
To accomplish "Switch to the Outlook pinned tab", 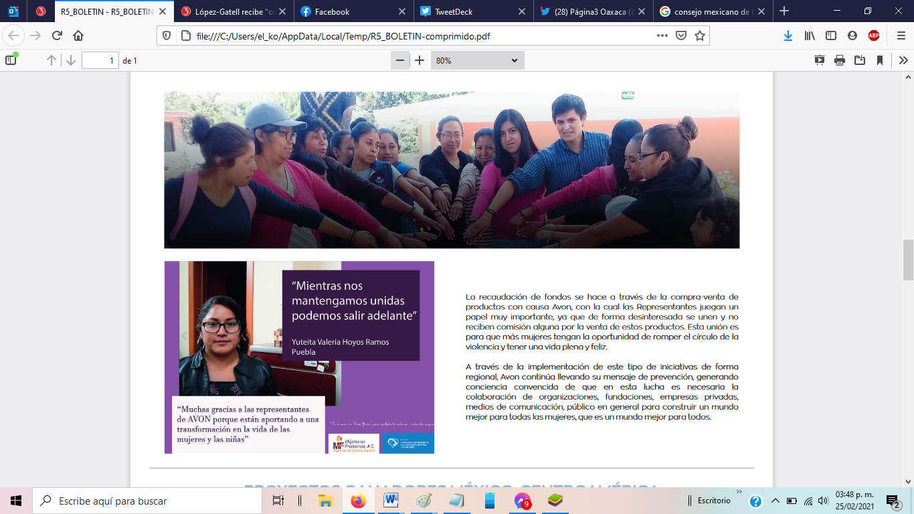I will point(13,11).
